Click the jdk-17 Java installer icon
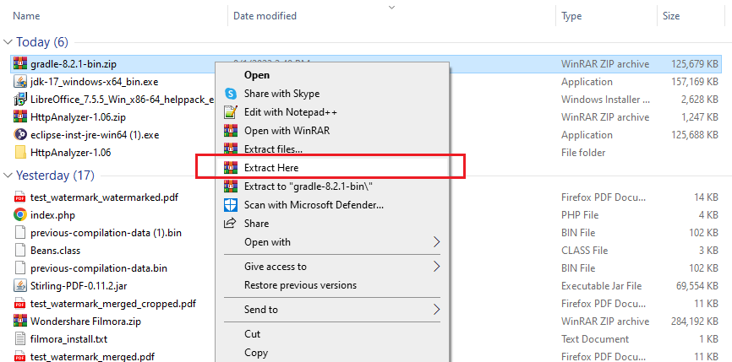The image size is (732, 362). click(x=20, y=82)
